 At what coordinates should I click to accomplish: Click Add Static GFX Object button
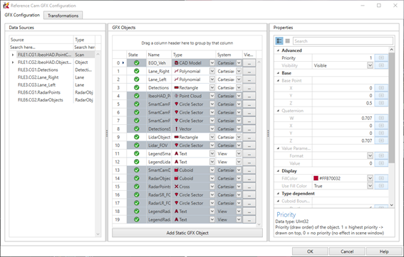pos(187,233)
